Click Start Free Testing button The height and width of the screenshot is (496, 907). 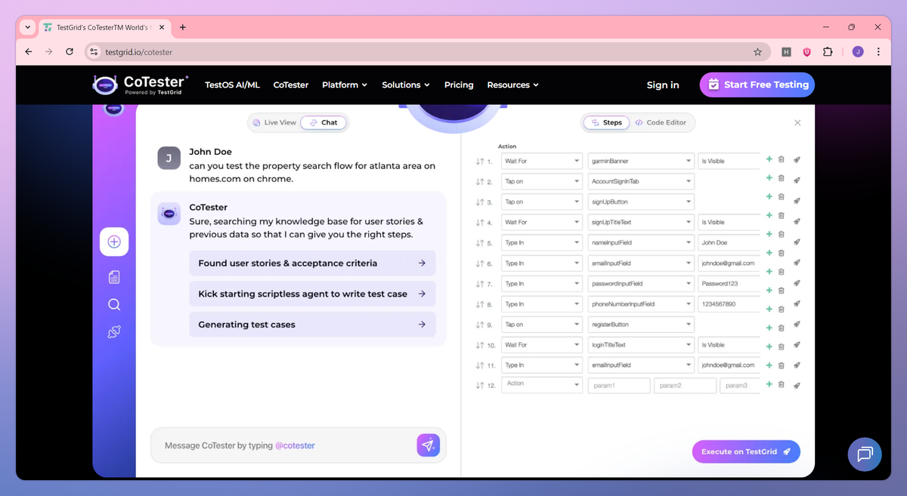pos(757,85)
